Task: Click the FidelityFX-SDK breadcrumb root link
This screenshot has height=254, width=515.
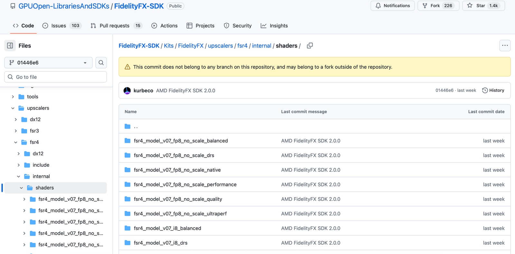Action: pyautogui.click(x=139, y=46)
